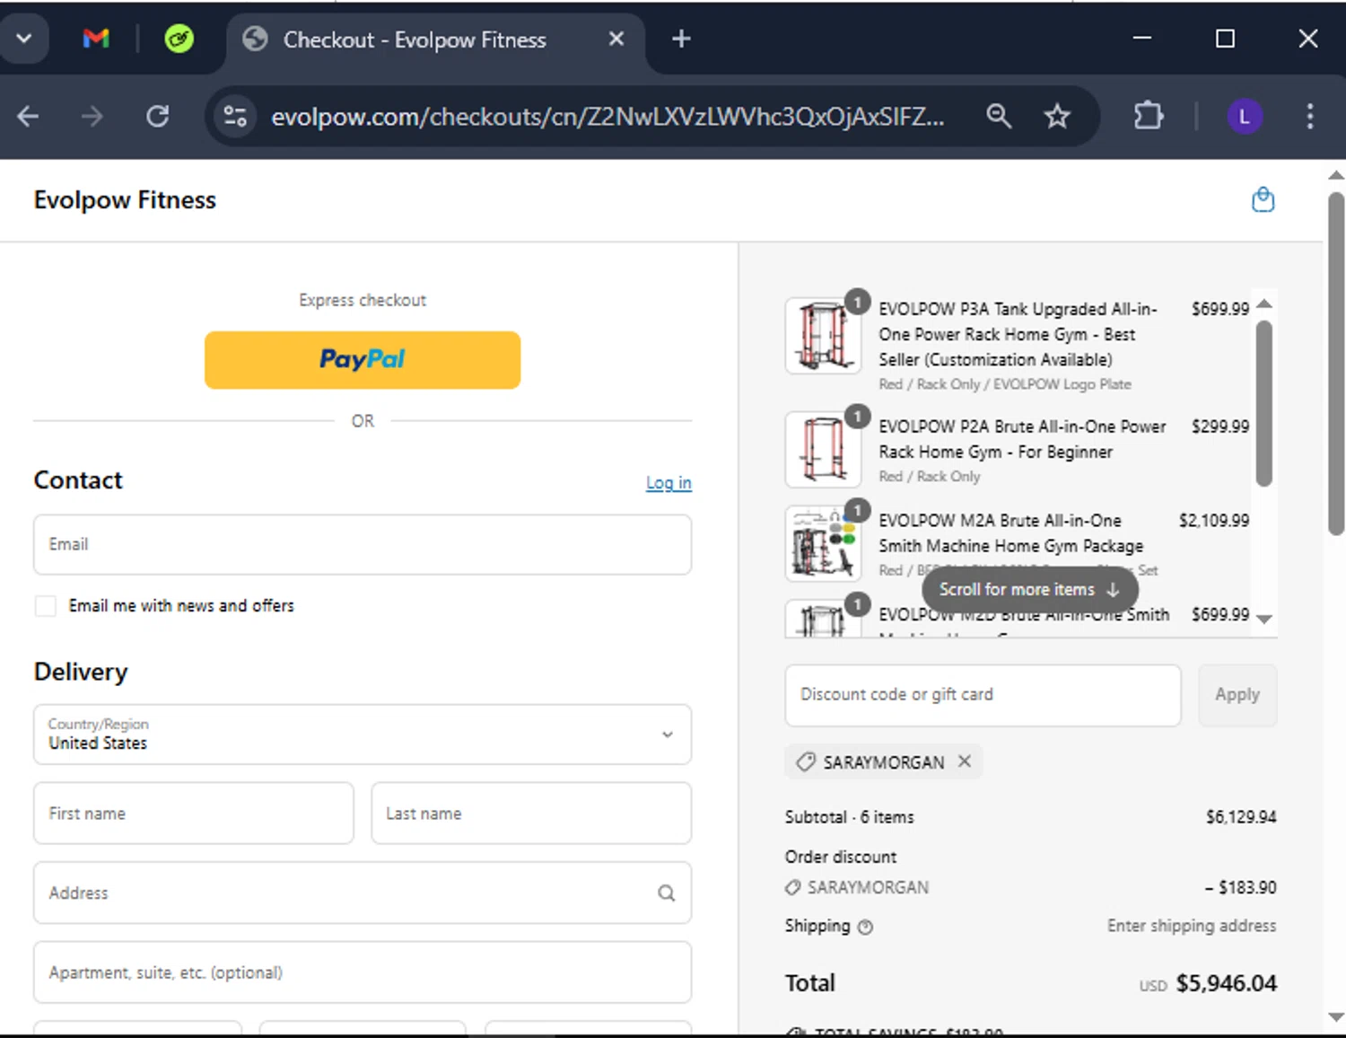Click the Red / Rack Only / EVOLPOW Logo Plate variant text
This screenshot has height=1038, width=1346.
pos(1005,384)
